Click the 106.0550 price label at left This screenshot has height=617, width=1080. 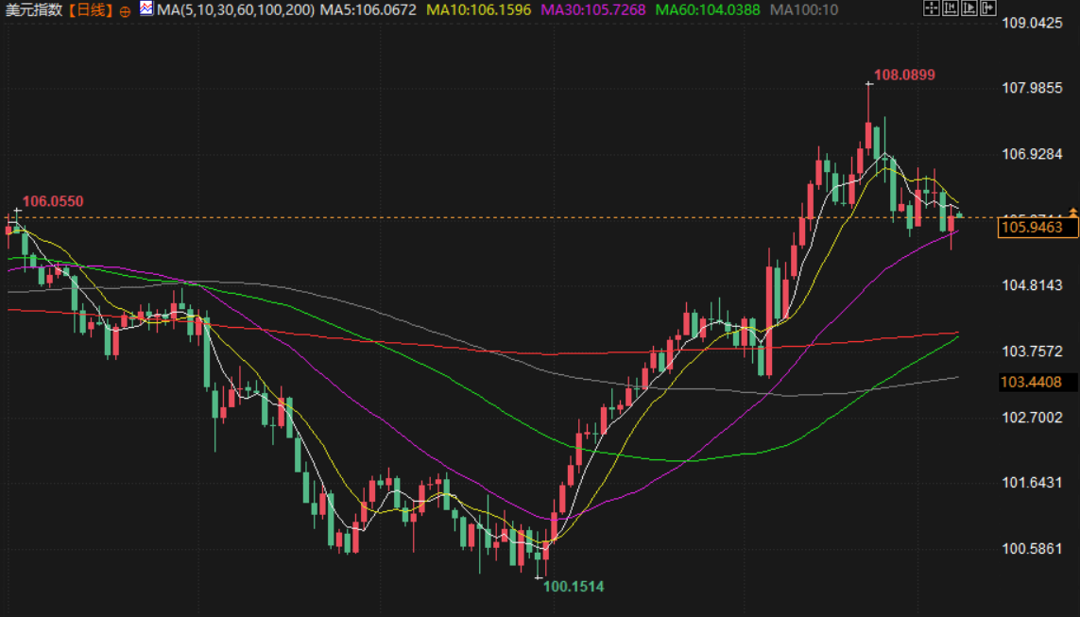coord(53,201)
